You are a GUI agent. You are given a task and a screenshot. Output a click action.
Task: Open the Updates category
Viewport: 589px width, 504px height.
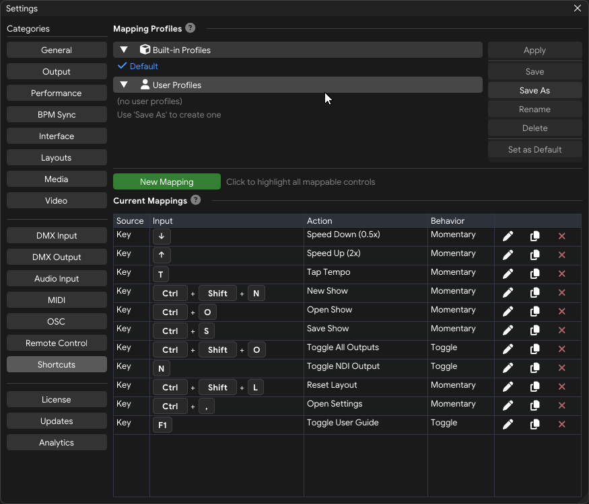[57, 421]
